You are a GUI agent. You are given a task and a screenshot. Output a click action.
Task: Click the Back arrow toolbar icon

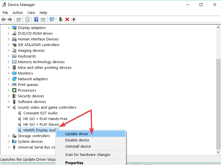click(x=3, y=19)
